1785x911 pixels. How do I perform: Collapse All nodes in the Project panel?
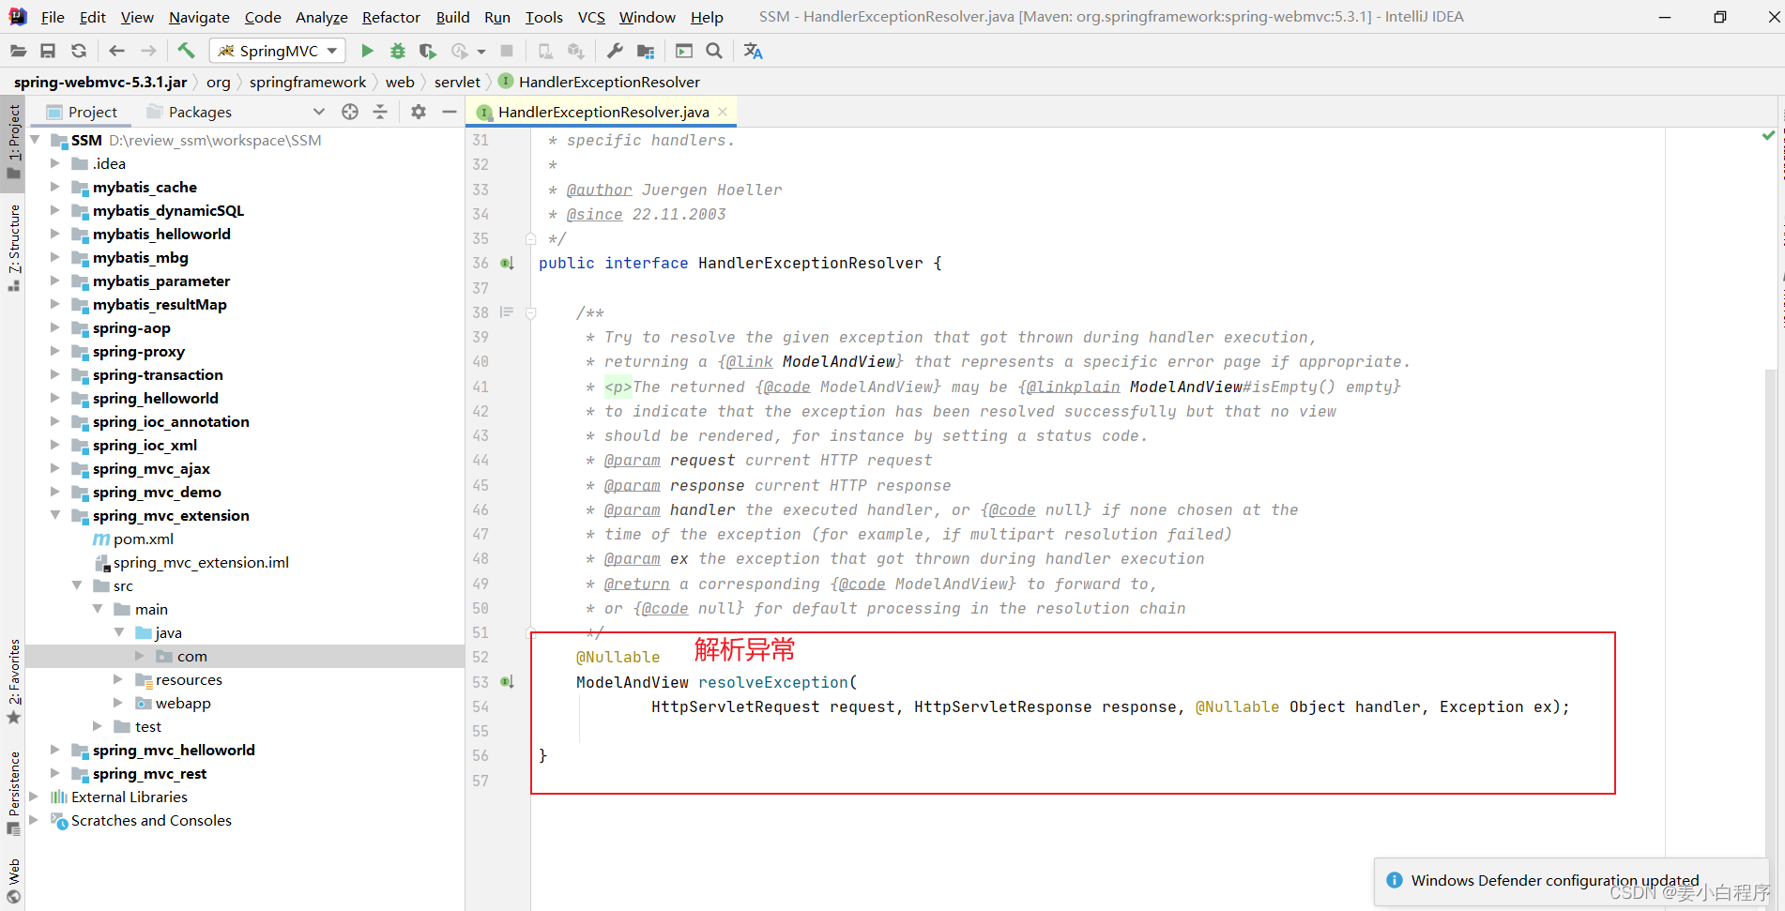coord(380,112)
